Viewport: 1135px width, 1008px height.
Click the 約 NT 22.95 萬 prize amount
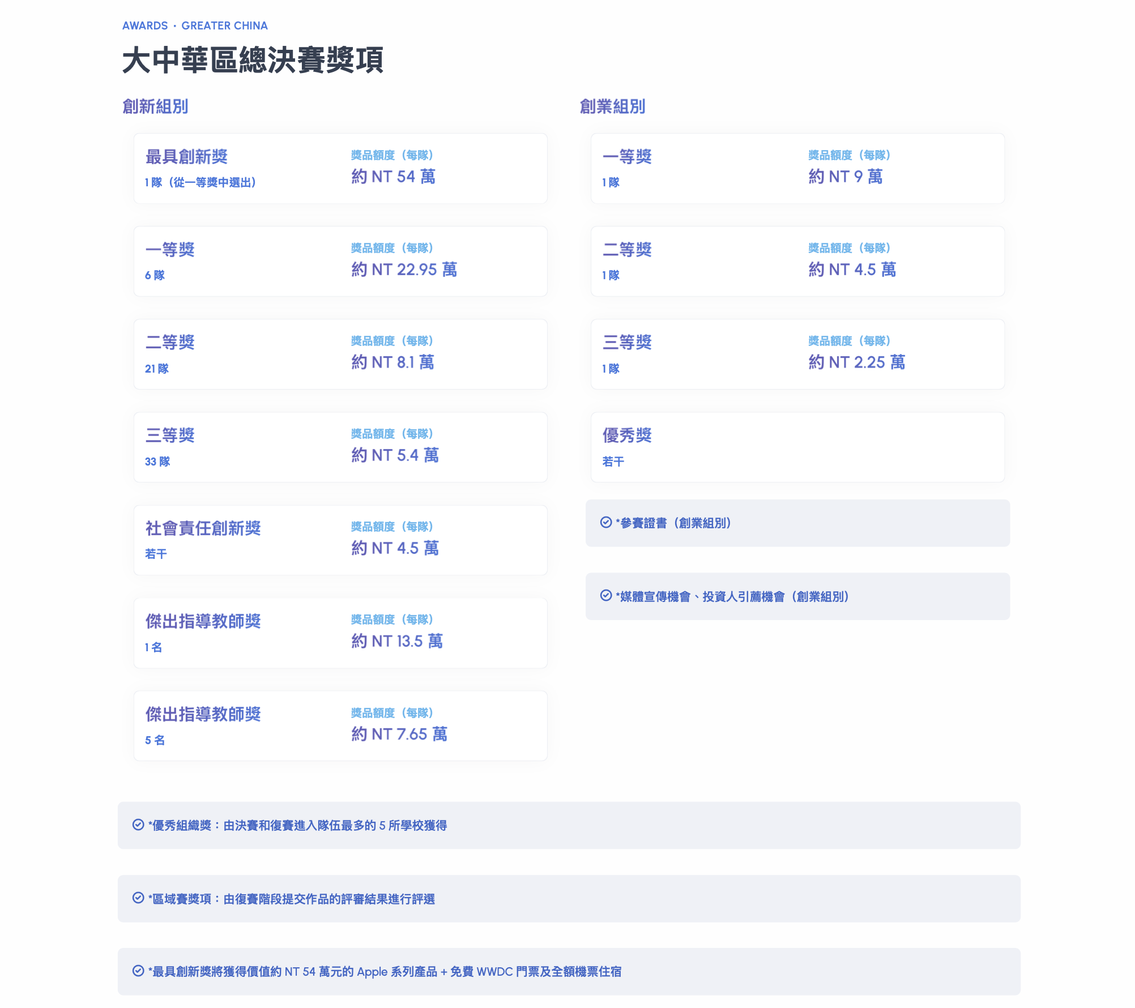[404, 270]
